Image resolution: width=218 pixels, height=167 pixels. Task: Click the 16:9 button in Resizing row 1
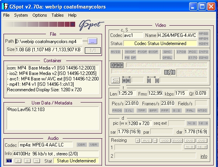pyautogui.click(x=202, y=147)
